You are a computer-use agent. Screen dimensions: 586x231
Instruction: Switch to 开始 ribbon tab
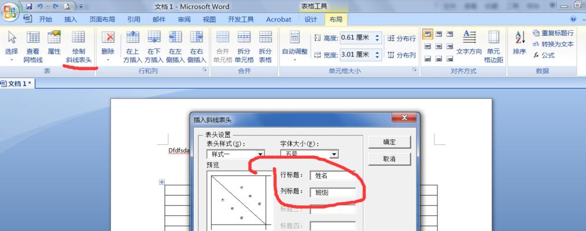tap(46, 20)
